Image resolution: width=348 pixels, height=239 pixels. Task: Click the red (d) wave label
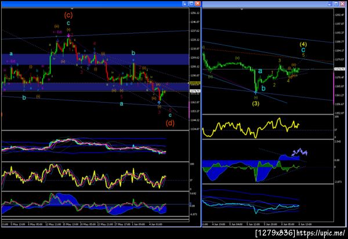pos(170,123)
